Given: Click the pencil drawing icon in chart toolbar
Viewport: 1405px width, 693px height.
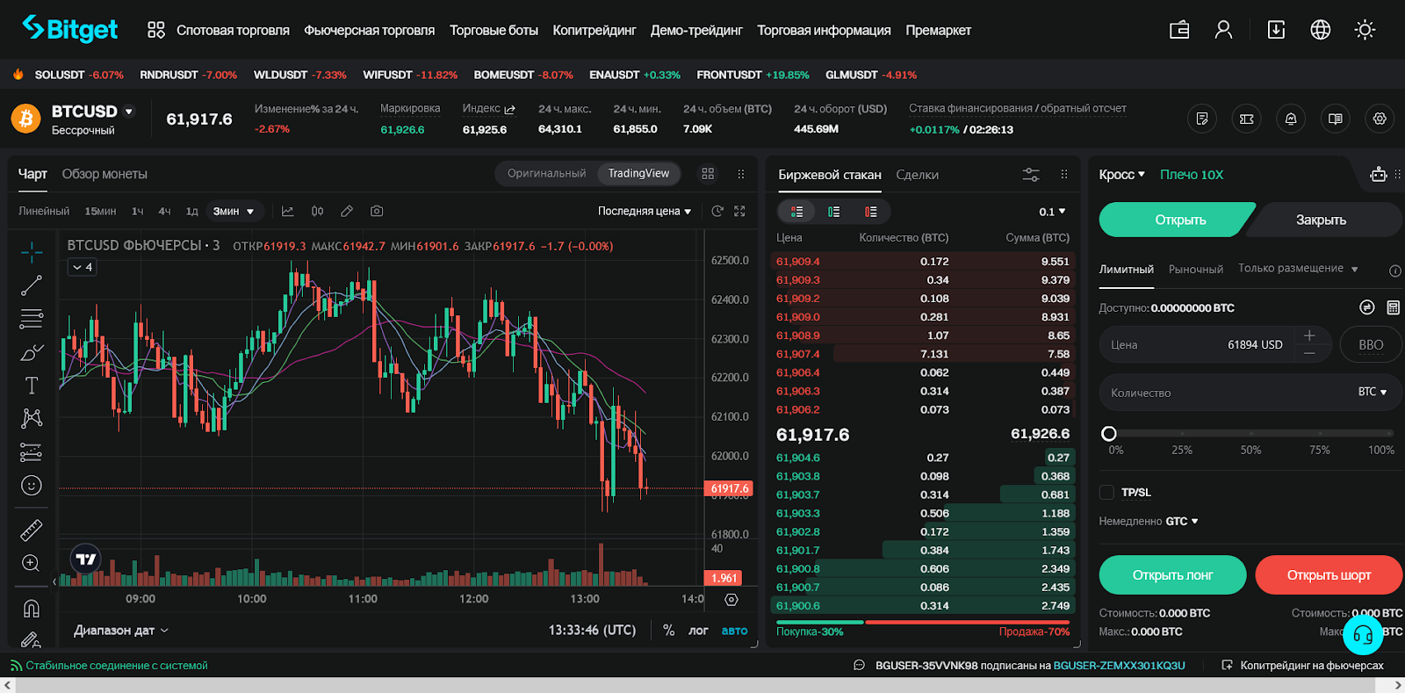Looking at the screenshot, I should [347, 211].
